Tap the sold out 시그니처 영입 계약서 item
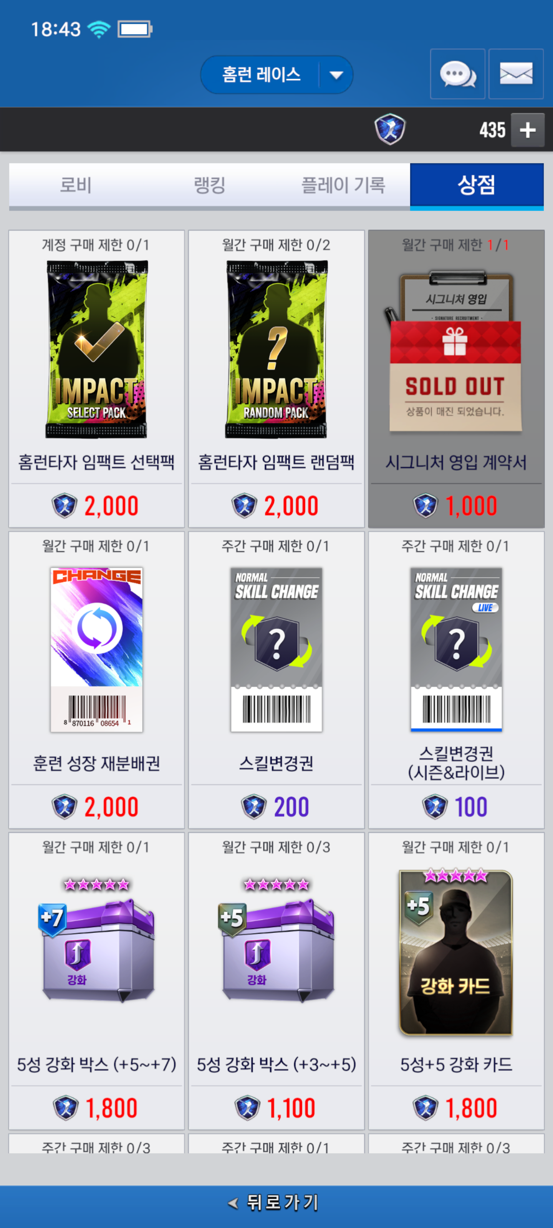553x1228 pixels. pyautogui.click(x=456, y=379)
